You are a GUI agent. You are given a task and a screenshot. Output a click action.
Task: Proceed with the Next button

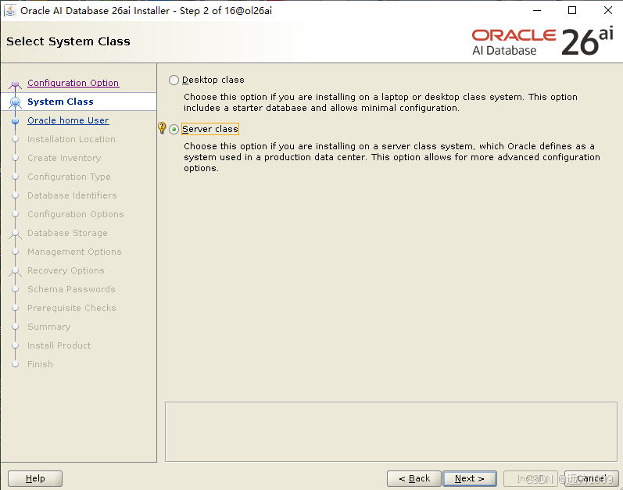[470, 478]
